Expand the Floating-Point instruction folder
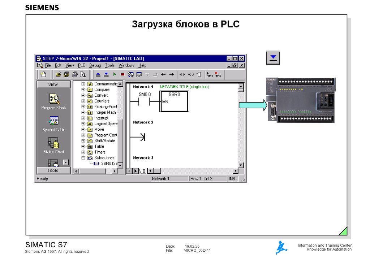The width and height of the screenshot is (370, 256). coord(83,107)
